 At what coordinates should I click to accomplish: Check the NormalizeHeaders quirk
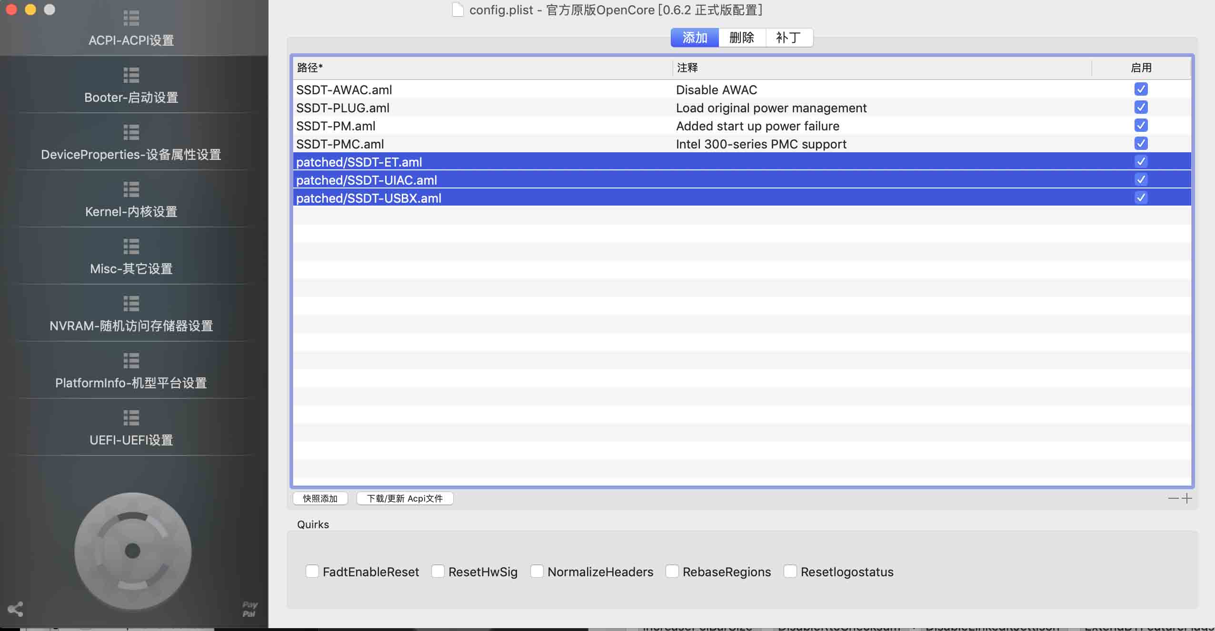tap(537, 571)
